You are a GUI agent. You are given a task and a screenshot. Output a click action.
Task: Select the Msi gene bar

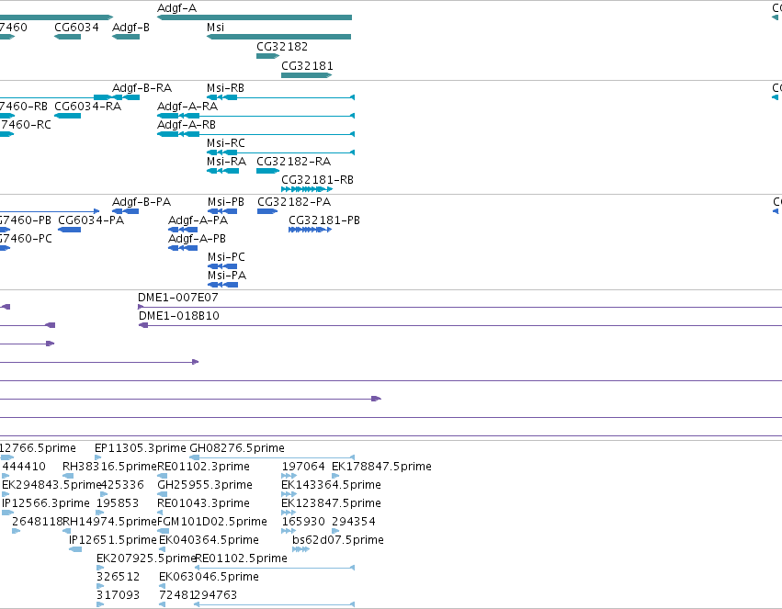[278, 37]
